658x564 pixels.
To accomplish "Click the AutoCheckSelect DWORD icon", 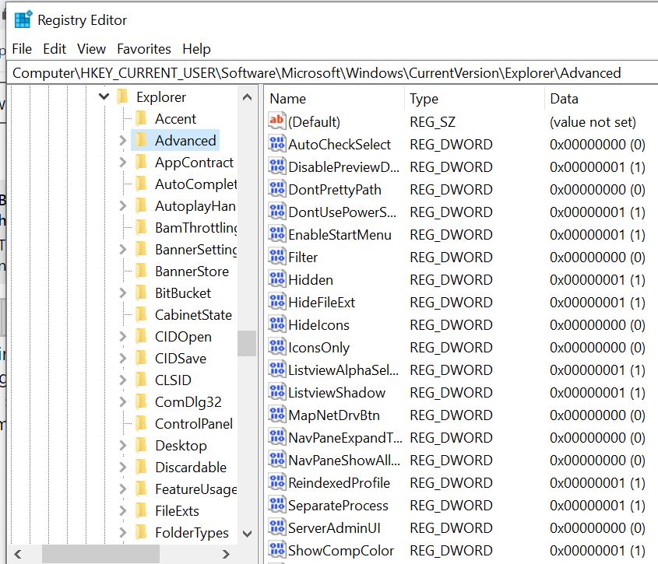I will pyautogui.click(x=277, y=144).
